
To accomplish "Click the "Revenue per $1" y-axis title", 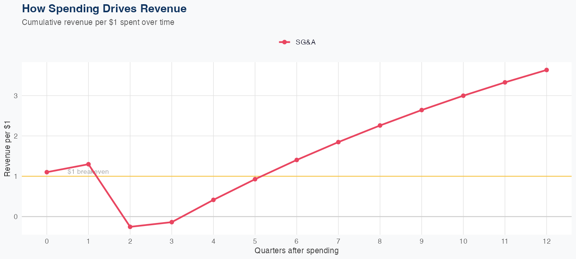I will pos(7,148).
